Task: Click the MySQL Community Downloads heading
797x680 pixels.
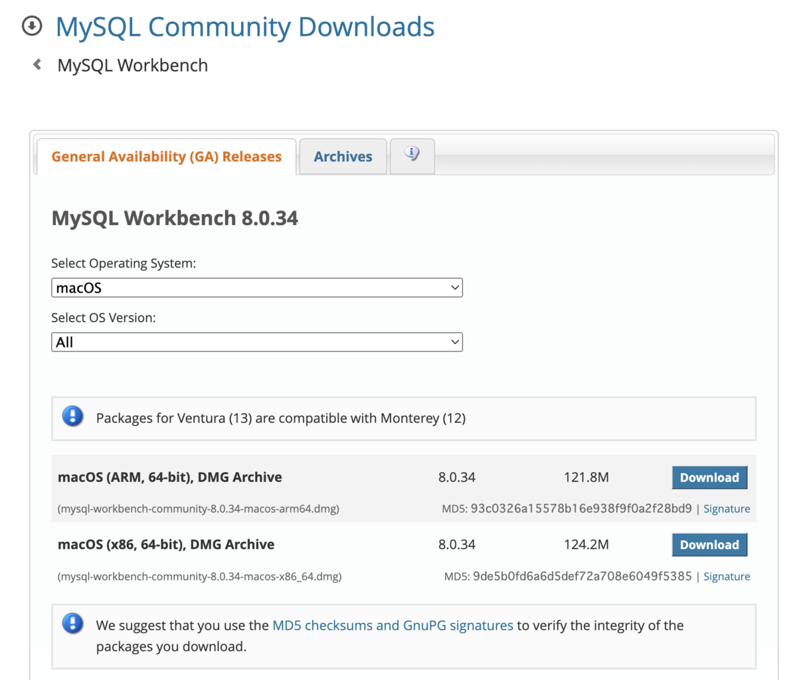Action: click(x=246, y=27)
